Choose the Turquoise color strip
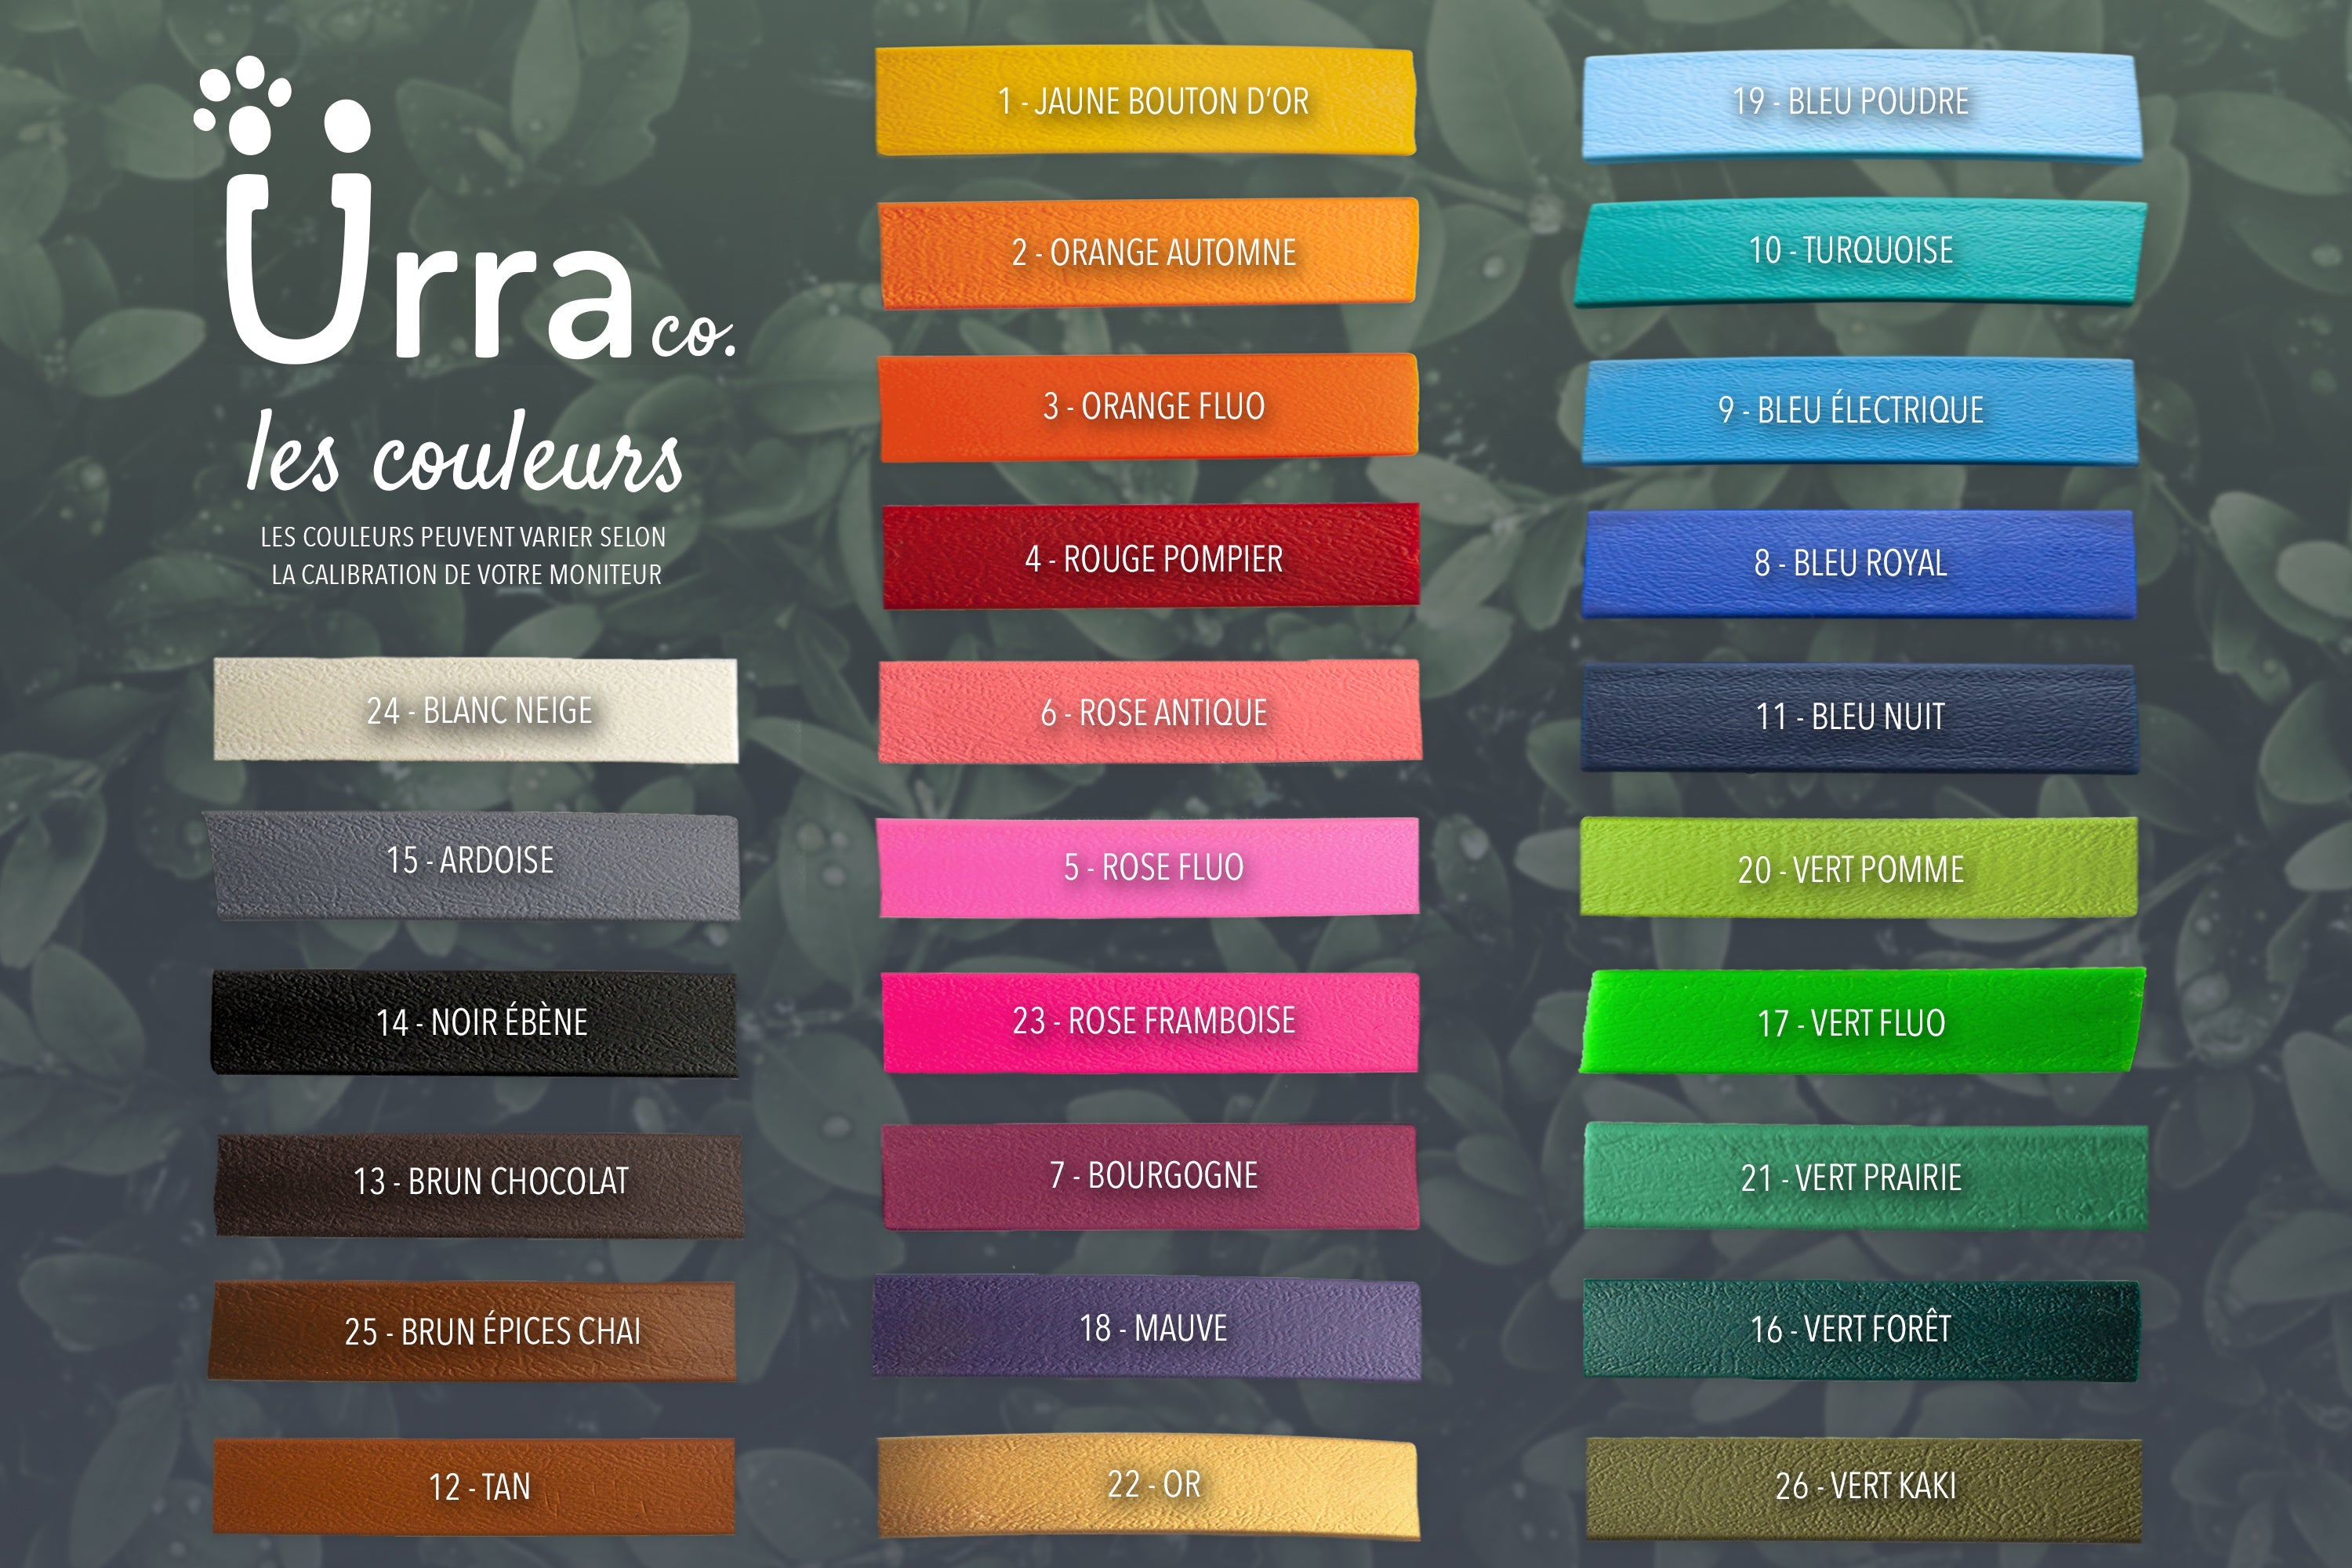The image size is (2352, 1568). click(1858, 252)
